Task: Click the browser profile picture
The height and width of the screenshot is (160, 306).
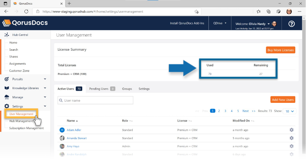Action: coord(289,11)
